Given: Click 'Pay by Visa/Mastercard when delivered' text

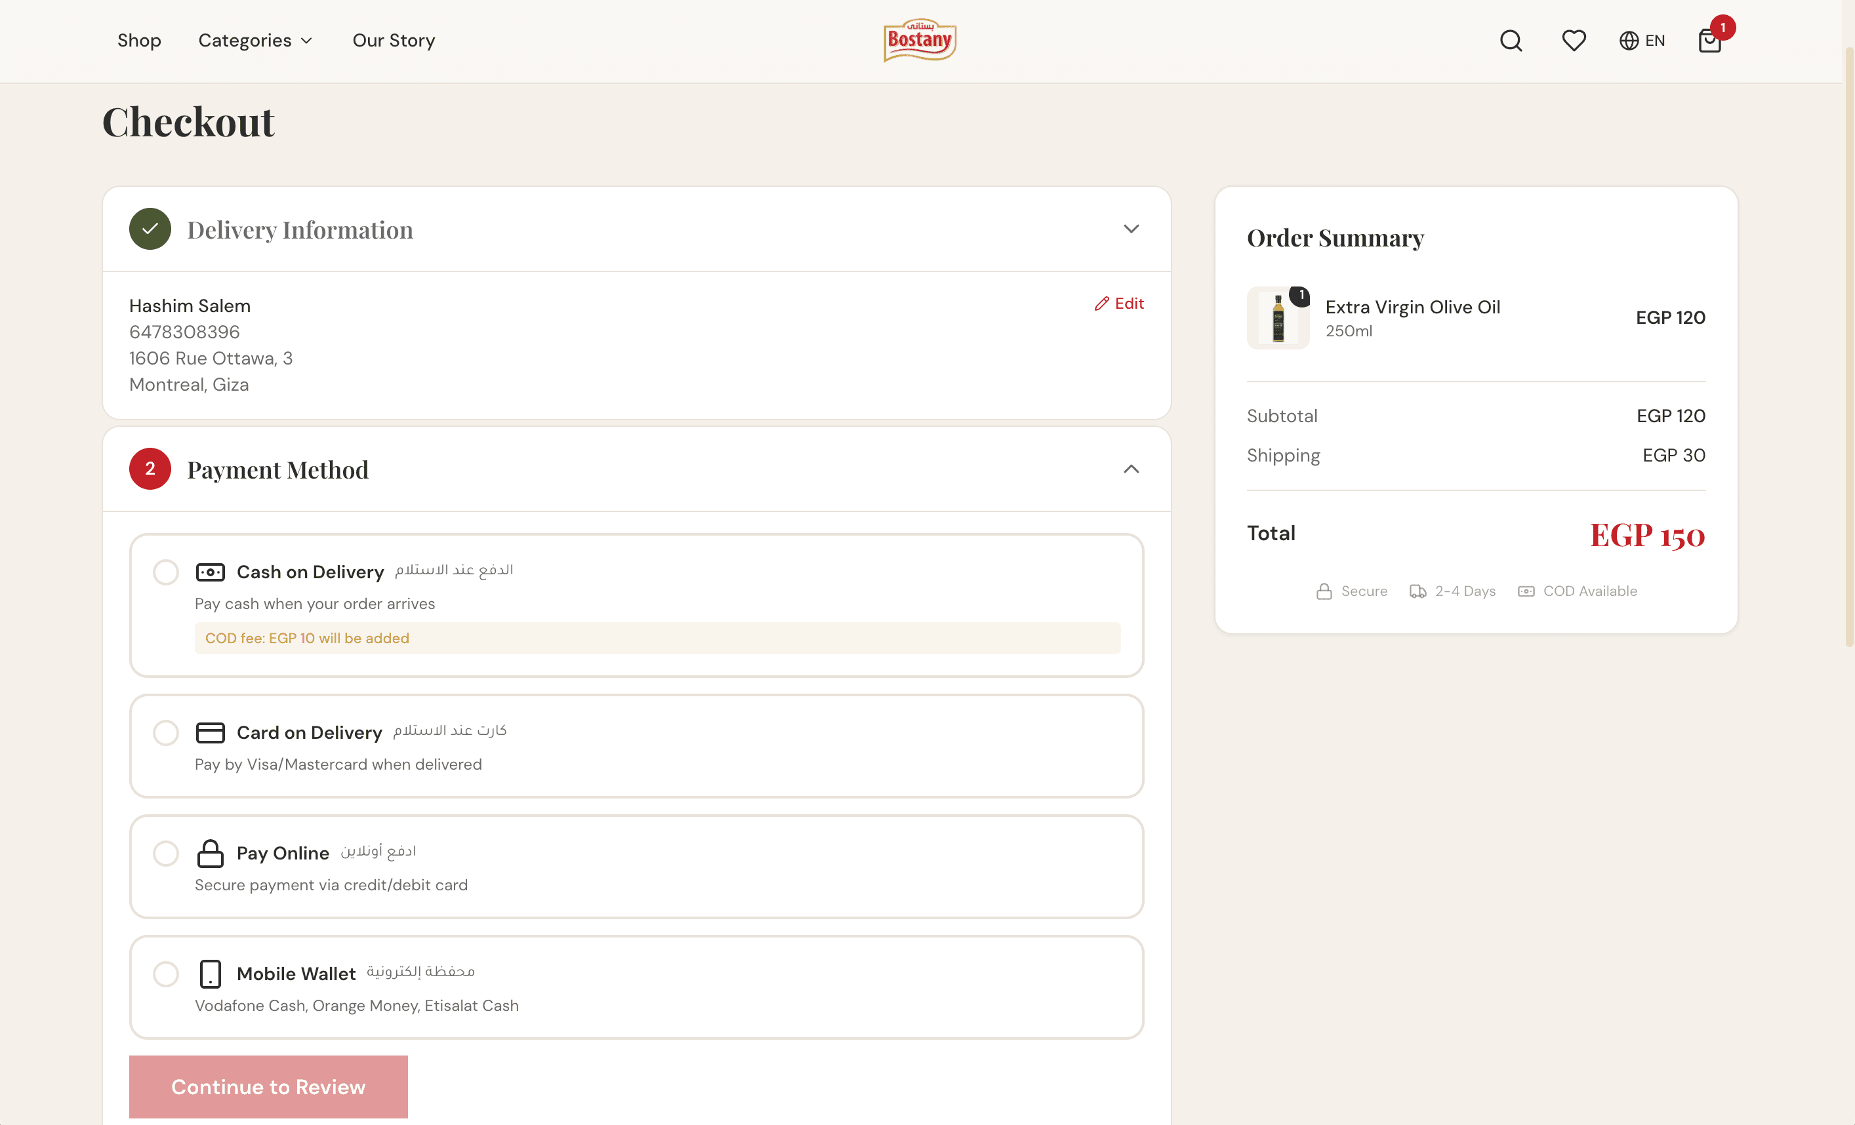Looking at the screenshot, I should [x=338, y=764].
